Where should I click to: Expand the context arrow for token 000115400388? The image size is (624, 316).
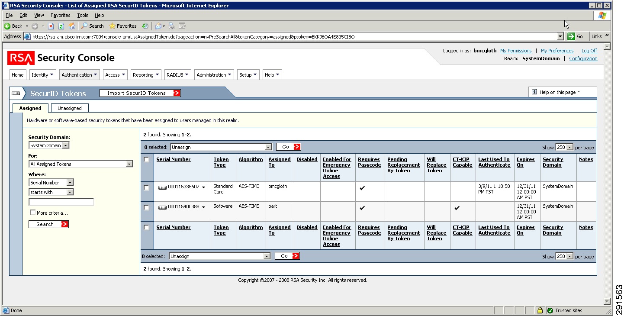tap(203, 207)
